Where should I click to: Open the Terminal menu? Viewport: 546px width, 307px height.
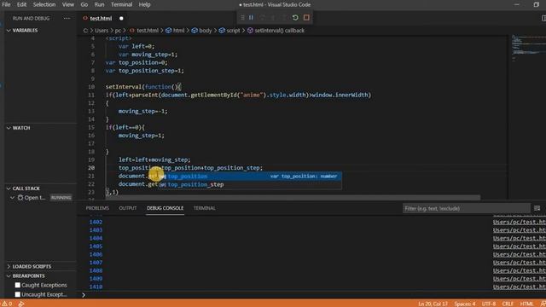[x=121, y=4]
